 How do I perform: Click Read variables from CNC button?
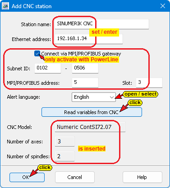tap(92, 112)
